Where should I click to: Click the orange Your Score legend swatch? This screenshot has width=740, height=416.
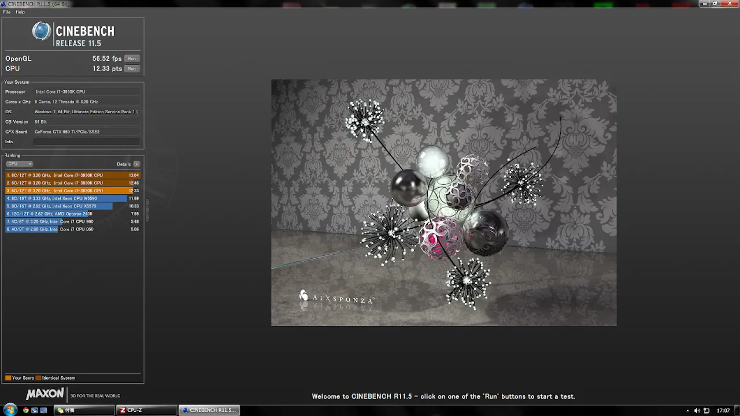pyautogui.click(x=8, y=378)
